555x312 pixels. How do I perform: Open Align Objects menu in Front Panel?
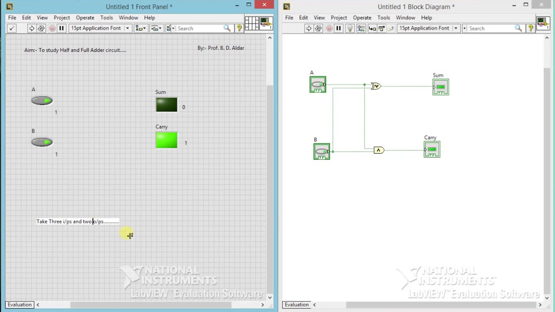tap(141, 28)
